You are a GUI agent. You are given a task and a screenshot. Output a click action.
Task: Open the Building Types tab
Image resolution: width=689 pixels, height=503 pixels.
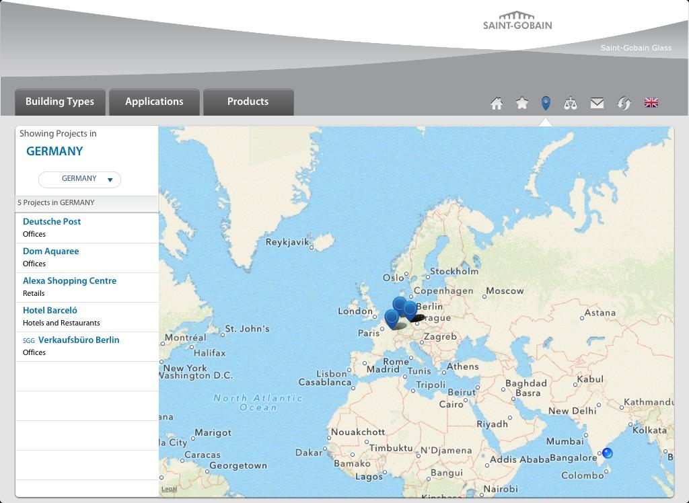pos(60,102)
